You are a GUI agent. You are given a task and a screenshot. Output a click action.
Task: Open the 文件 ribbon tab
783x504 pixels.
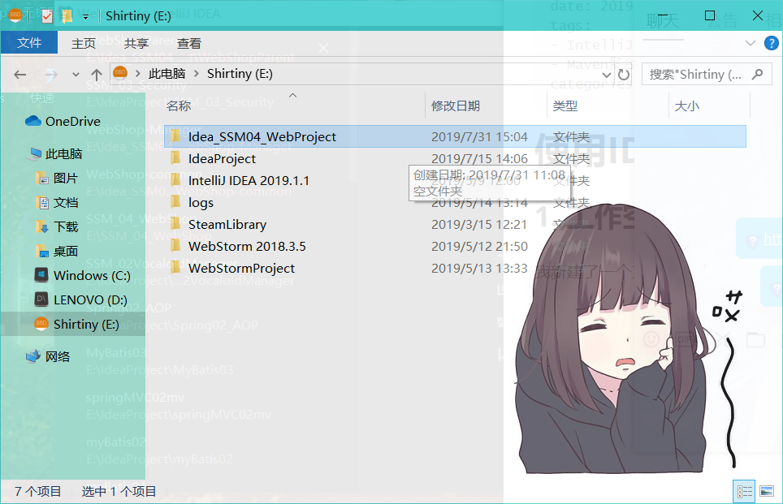(29, 43)
